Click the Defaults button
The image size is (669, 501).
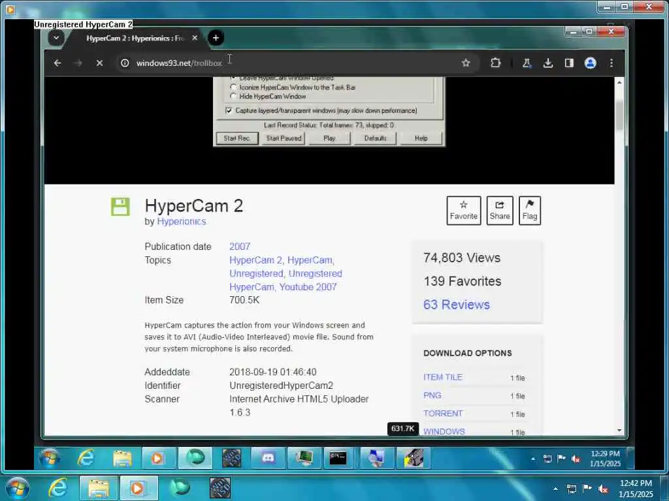pyautogui.click(x=375, y=138)
